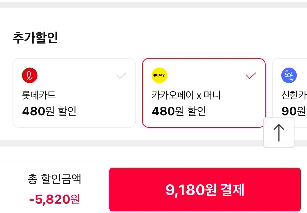This screenshot has width=307, height=213.
Task: Click the -5,820원 total discount amount
Action: (54, 200)
